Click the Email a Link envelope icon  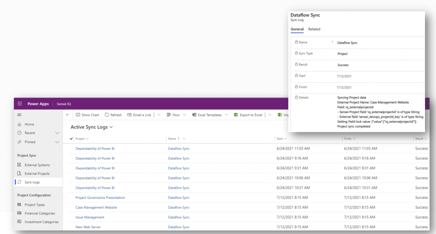click(129, 115)
